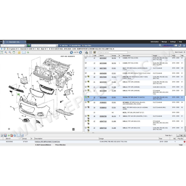Zoom in on the illustration
The width and height of the screenshot is (186, 186).
coord(6,52)
